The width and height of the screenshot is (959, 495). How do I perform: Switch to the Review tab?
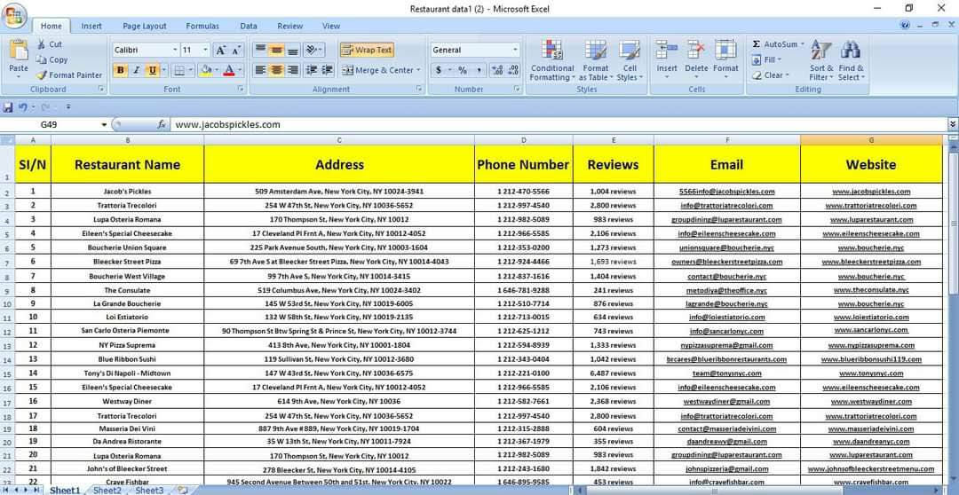(x=289, y=27)
